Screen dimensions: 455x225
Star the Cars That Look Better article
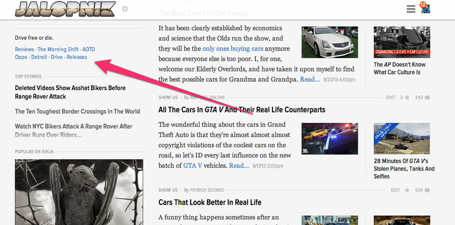pos(407,190)
